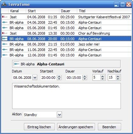Image resolution: width=133 pixels, height=134 pixels.
Task: Open the Datum date picker dropdown
Action: (35, 78)
